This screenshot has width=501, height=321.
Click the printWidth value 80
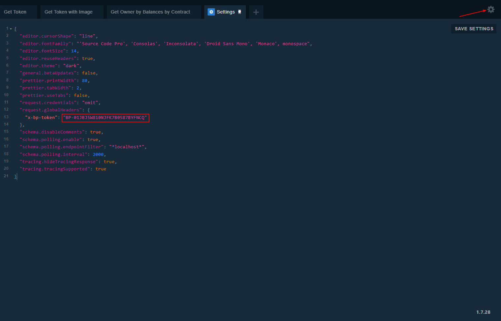pyautogui.click(x=85, y=81)
